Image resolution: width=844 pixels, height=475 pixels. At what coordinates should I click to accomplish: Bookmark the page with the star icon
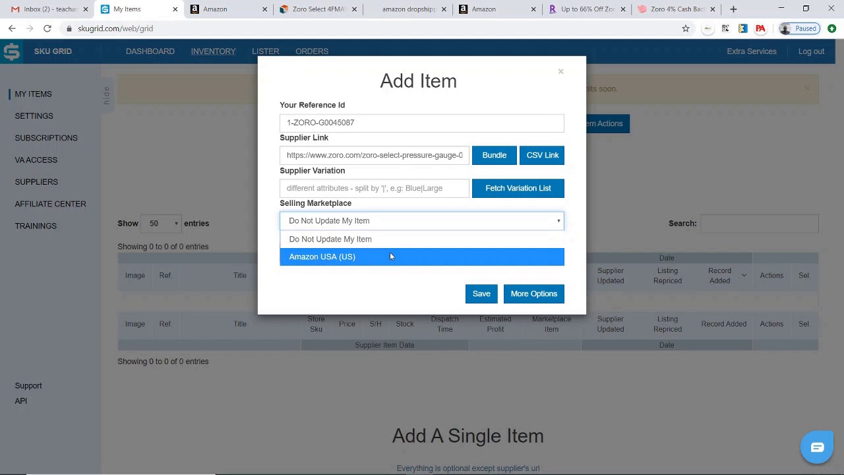coord(686,28)
